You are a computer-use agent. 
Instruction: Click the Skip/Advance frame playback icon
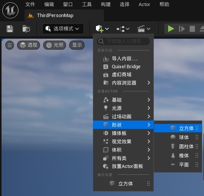pos(182,29)
